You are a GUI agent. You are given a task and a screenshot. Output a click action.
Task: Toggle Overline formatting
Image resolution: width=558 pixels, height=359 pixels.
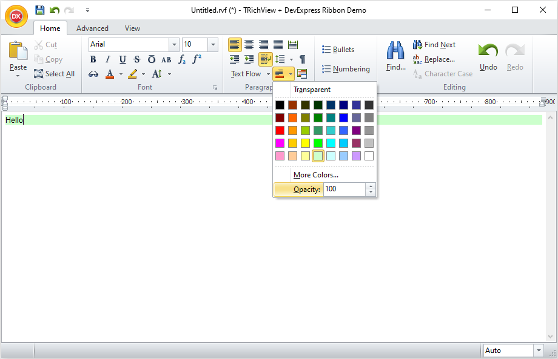tap(152, 59)
